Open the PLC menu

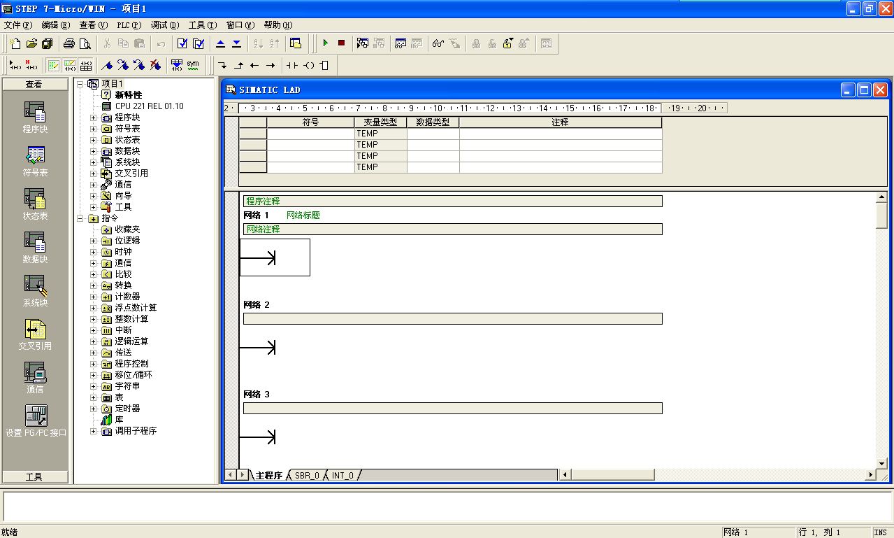click(x=129, y=25)
